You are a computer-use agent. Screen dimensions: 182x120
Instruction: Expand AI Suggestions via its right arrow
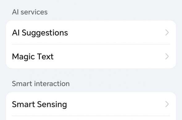pos(167,33)
